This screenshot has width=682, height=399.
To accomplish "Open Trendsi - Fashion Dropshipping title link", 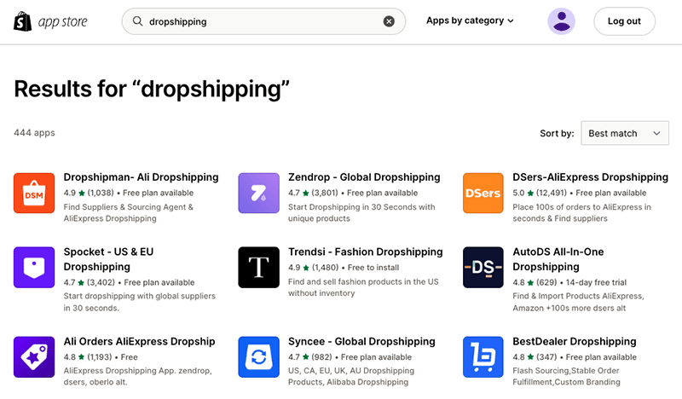I will [x=366, y=252].
